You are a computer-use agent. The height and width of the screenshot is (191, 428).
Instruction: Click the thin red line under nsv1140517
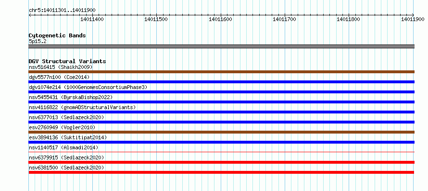[221, 152]
